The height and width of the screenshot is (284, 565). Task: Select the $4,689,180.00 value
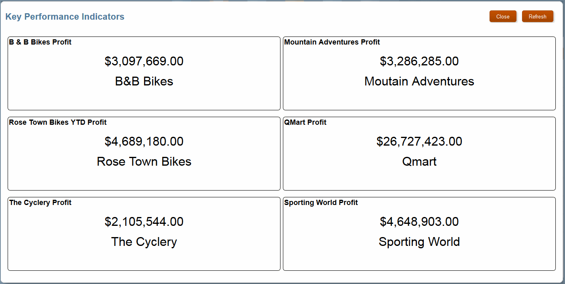(x=144, y=142)
